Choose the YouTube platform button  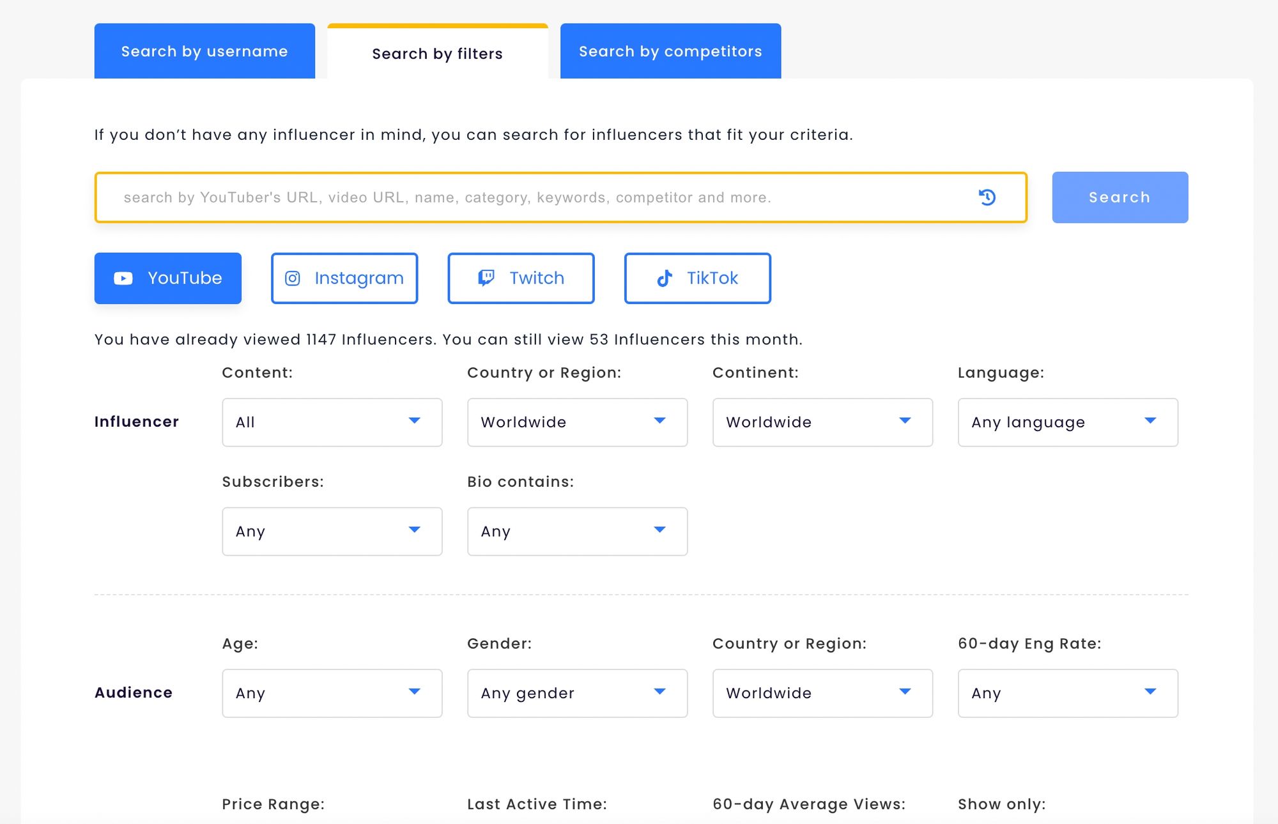click(x=168, y=278)
